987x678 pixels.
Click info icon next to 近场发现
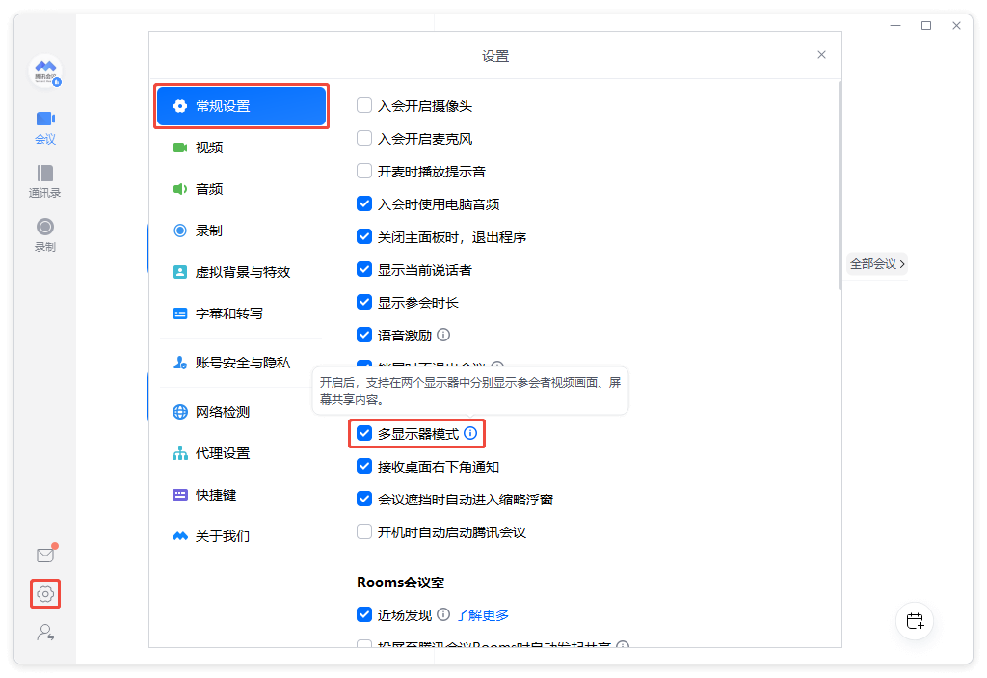pos(443,614)
